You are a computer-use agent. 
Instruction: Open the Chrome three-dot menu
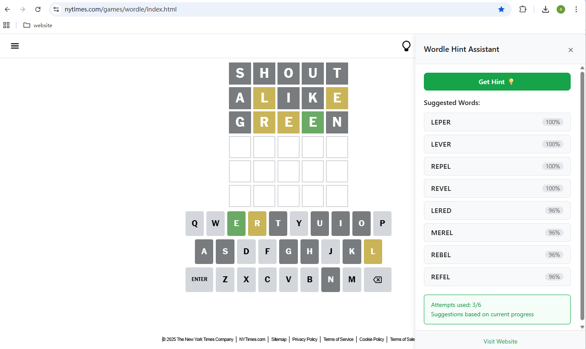pos(576,9)
